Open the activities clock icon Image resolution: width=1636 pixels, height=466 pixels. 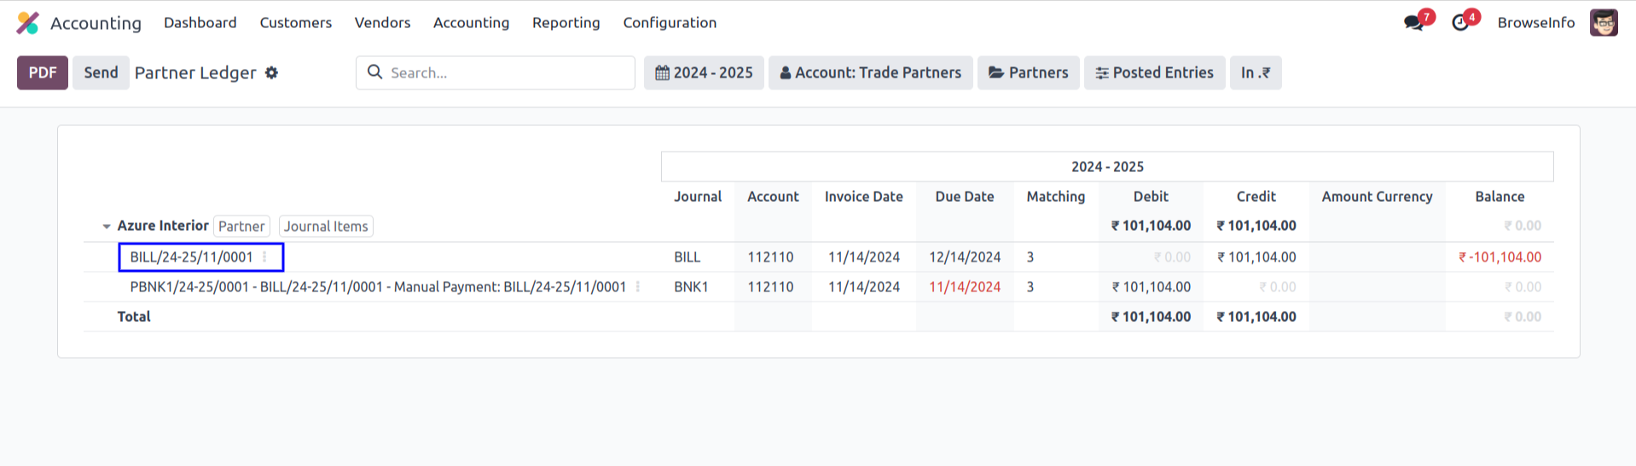pyautogui.click(x=1461, y=23)
